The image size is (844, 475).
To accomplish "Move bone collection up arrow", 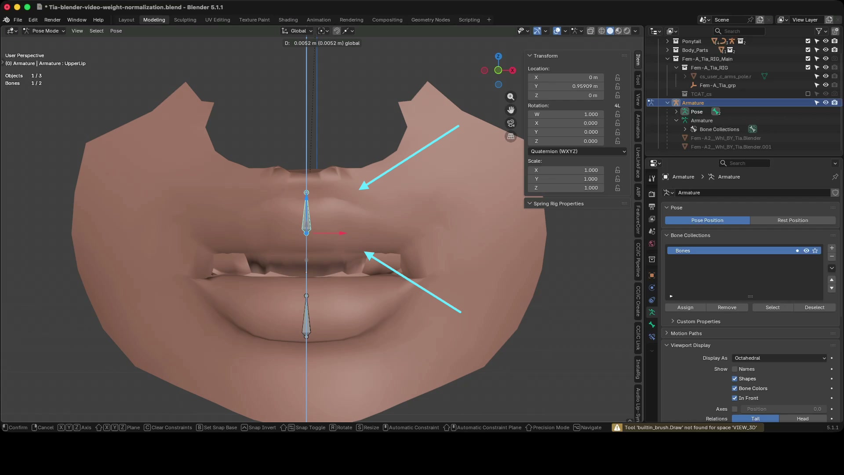I will pyautogui.click(x=832, y=280).
